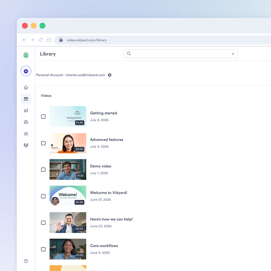Click the yellow minimize window button

point(34,26)
